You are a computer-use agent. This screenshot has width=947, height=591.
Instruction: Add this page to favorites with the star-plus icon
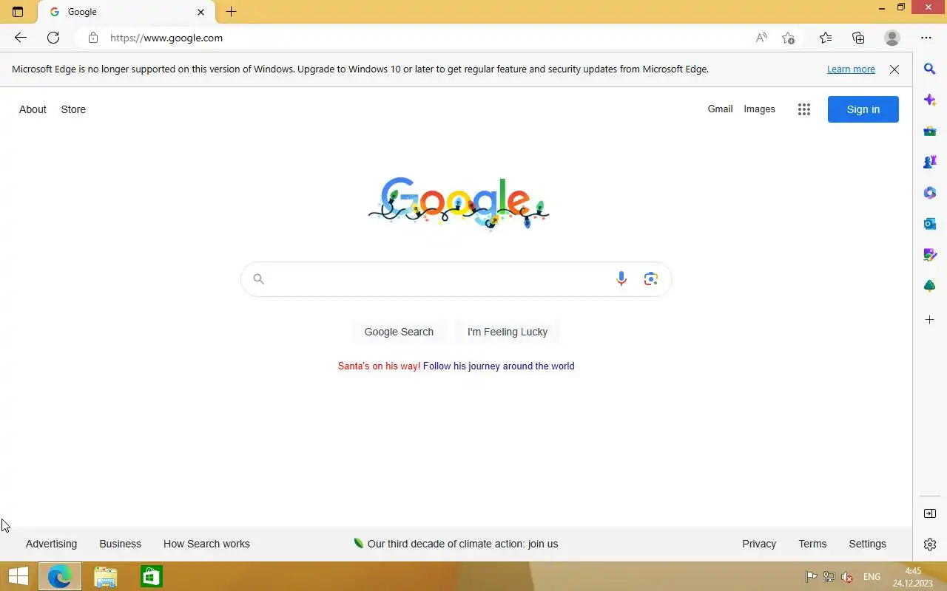789,38
